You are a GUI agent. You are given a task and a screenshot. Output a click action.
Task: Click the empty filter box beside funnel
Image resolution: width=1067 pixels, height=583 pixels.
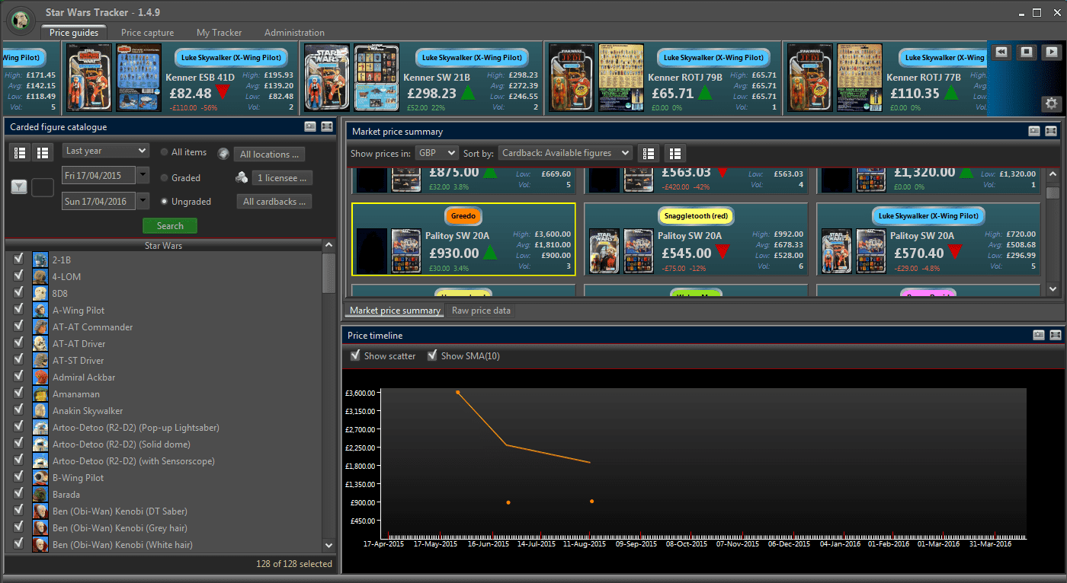(42, 187)
